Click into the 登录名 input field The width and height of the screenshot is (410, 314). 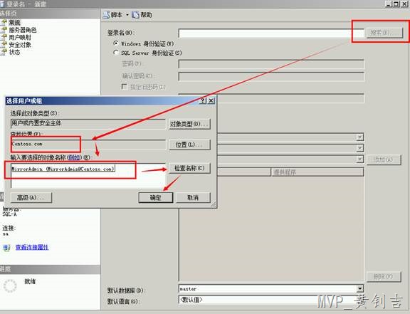271,33
